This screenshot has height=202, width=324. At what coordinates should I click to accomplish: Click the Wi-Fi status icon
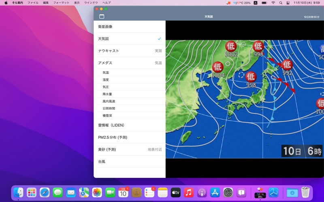(273, 3)
